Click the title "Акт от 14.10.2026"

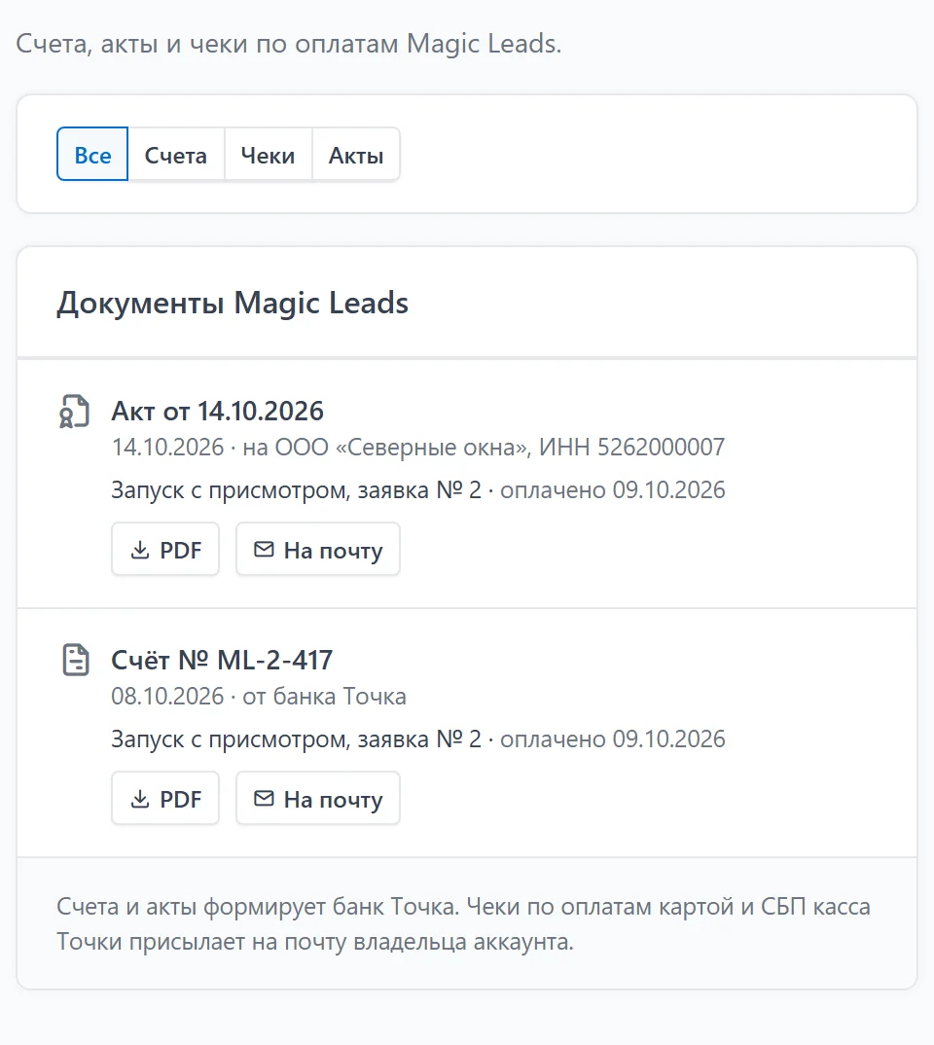(x=217, y=412)
